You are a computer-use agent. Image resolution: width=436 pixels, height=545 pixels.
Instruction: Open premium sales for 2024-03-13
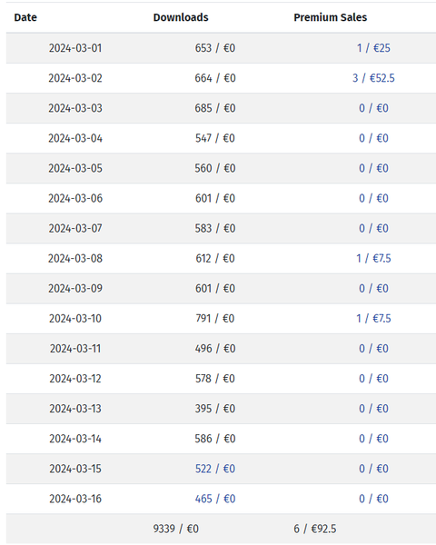pyautogui.click(x=373, y=409)
